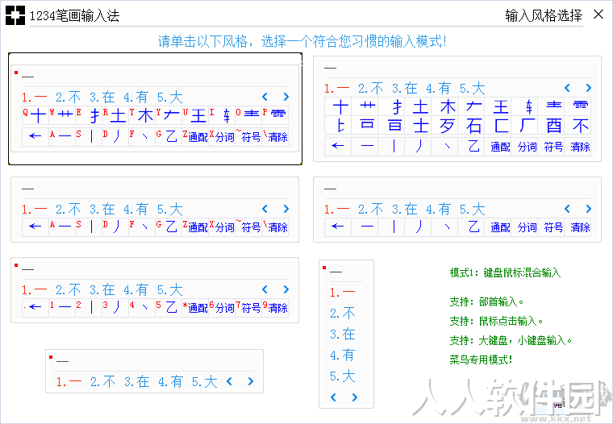Click the 9清除 key
Viewport: 613px width, 424px height.
(x=275, y=307)
